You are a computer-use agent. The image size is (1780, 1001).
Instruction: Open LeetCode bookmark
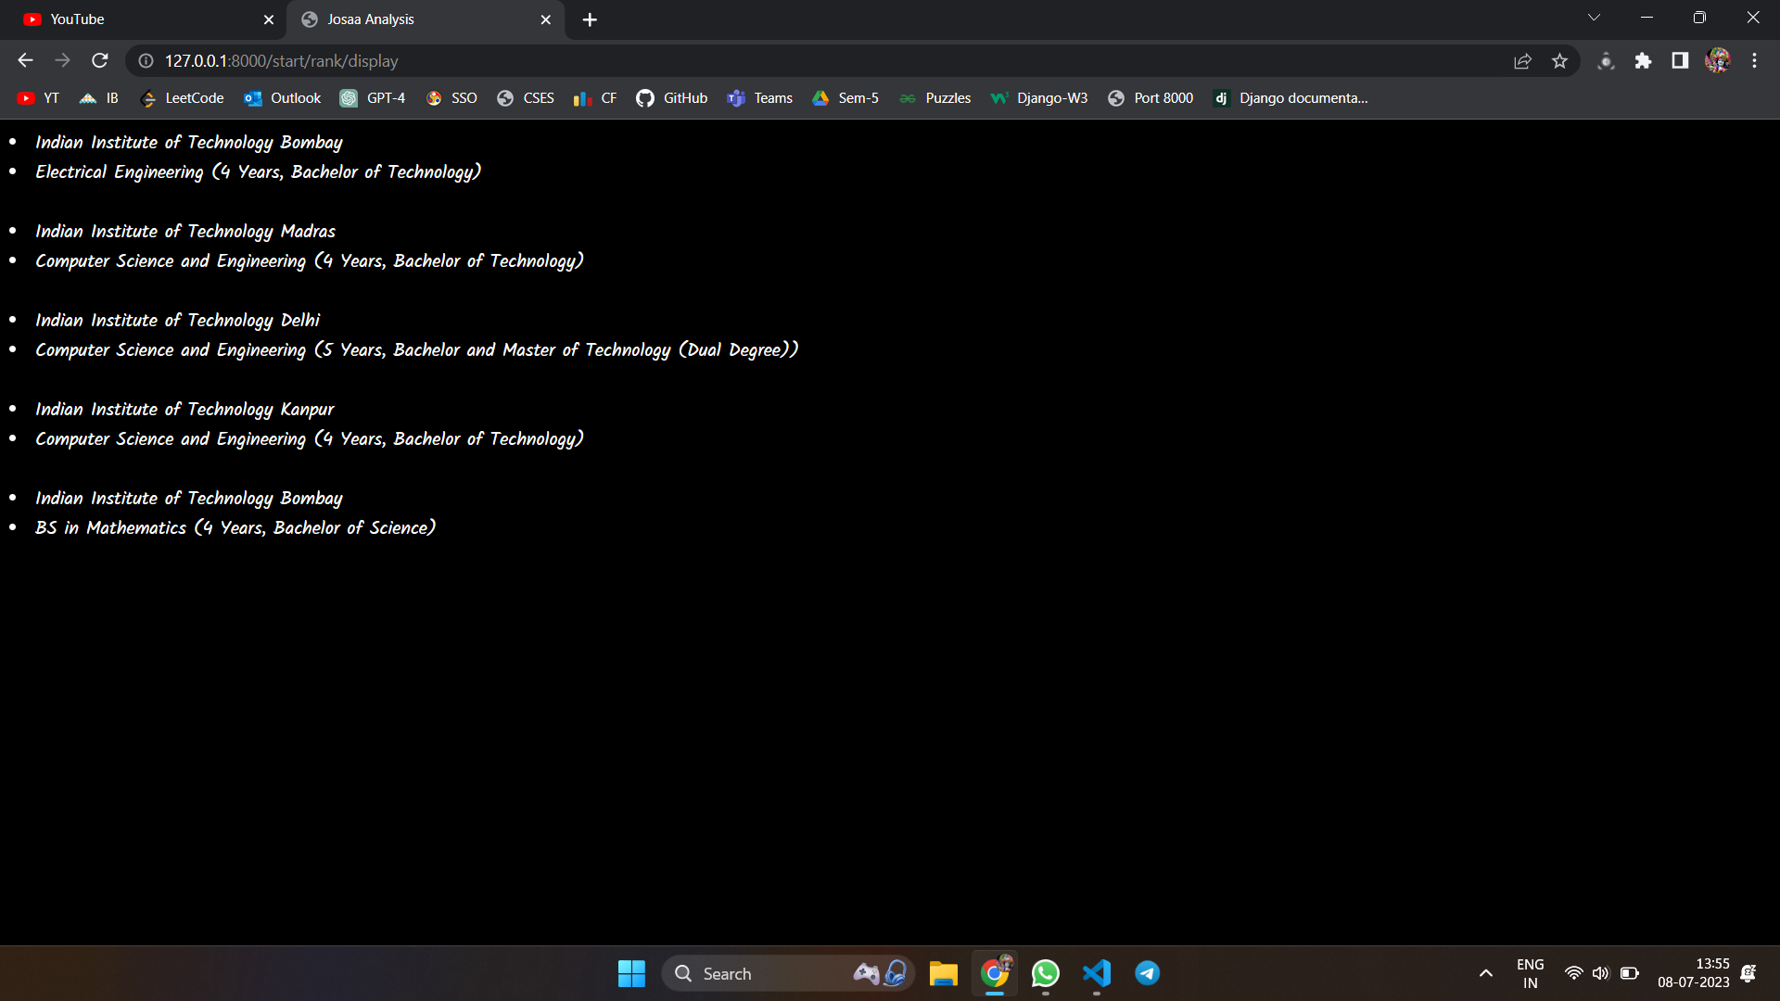[x=182, y=98]
